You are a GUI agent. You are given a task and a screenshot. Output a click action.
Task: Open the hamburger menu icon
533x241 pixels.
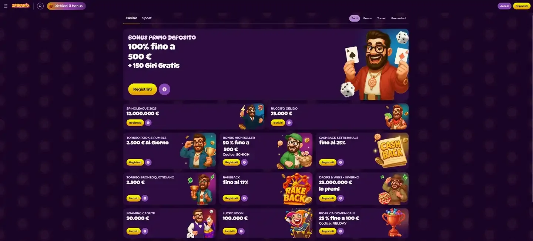click(x=6, y=6)
